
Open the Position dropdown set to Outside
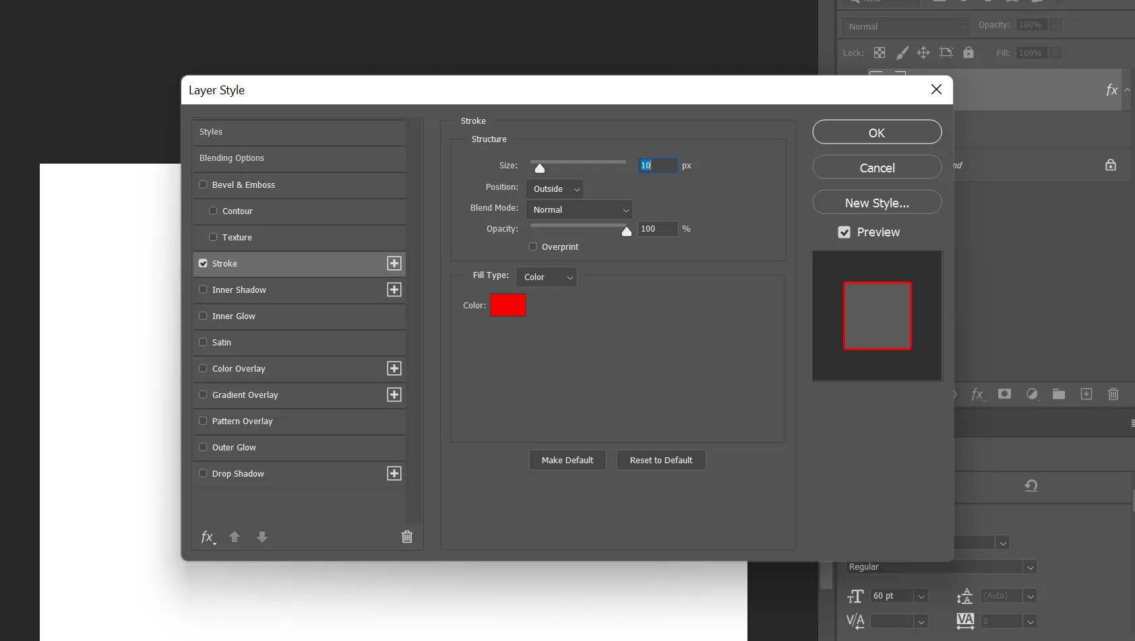click(x=554, y=189)
